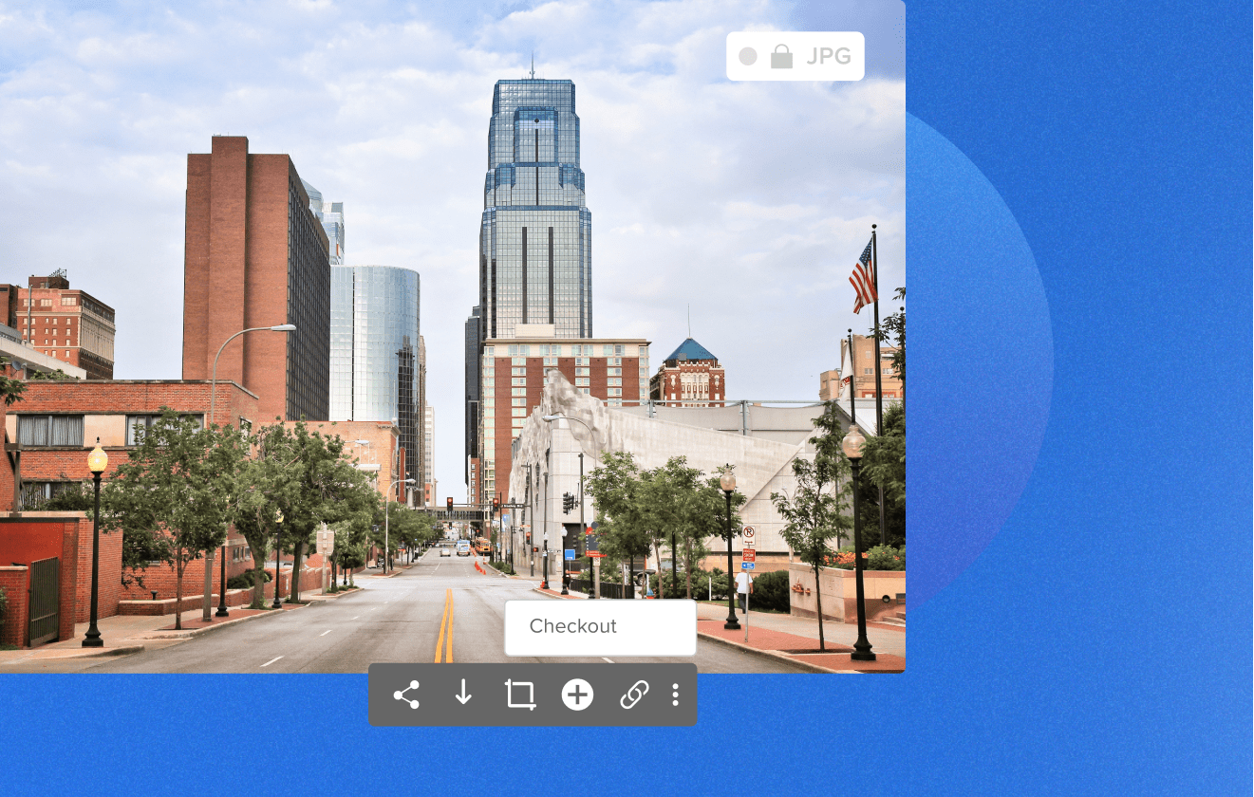Viewport: 1254px width, 797px height.
Task: Click the gray dot swatch beside the lock
Action: 749,56
